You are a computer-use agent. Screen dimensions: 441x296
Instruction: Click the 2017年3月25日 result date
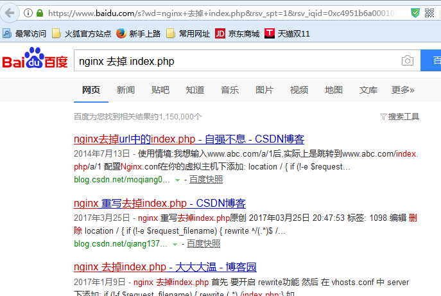[x=102, y=218]
